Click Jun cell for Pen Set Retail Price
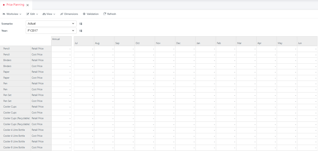The width and height of the screenshot is (318, 151). [x=307, y=95]
